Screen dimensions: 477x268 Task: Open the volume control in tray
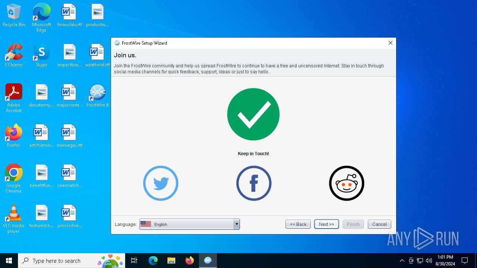[429, 261]
